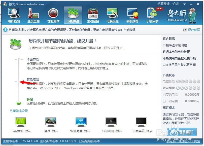
Task: Change the 待机时间 standby time setting
Action: tap(111, 122)
